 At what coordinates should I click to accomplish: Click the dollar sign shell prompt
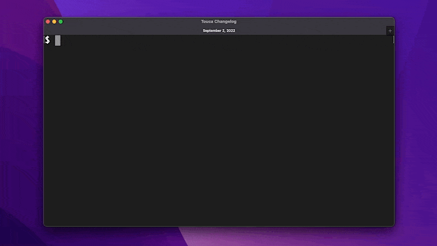(48, 40)
